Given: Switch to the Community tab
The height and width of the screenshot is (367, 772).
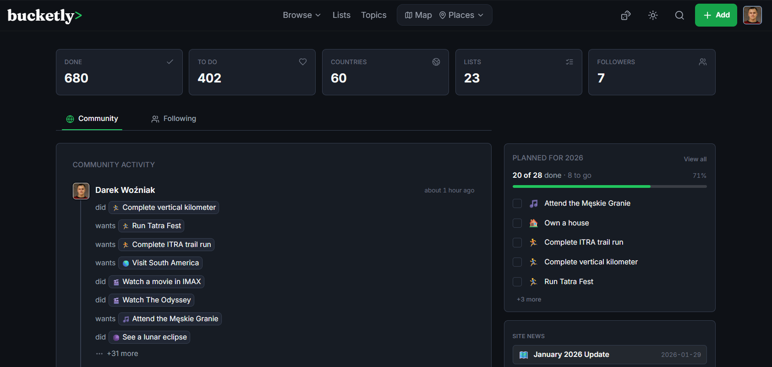Looking at the screenshot, I should 92,119.
